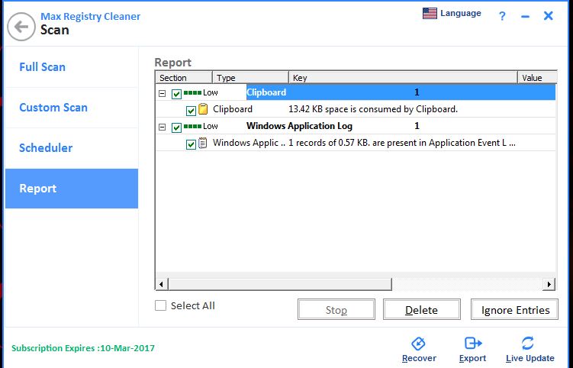
Task: Click 'Subscription Expires :10-Mar-2017' text
Action: (x=83, y=348)
